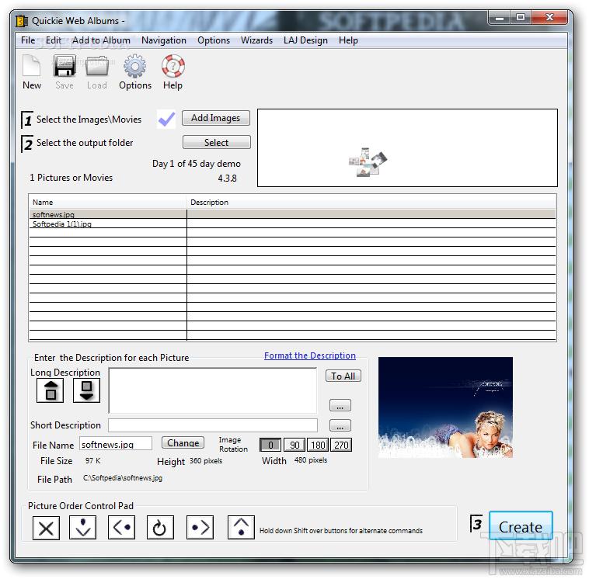Set image rotation to 0
The height and width of the screenshot is (579, 589).
[270, 445]
